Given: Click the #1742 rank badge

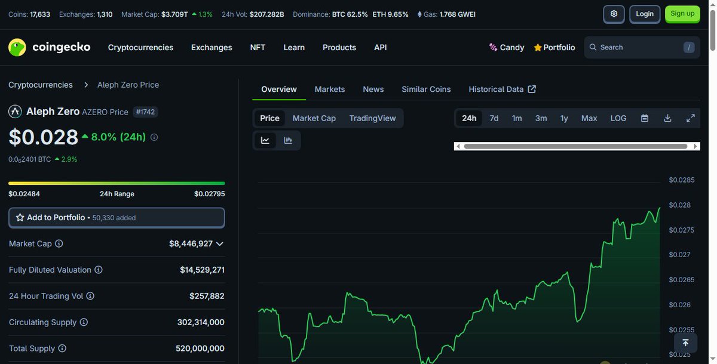Looking at the screenshot, I should pyautogui.click(x=146, y=112).
